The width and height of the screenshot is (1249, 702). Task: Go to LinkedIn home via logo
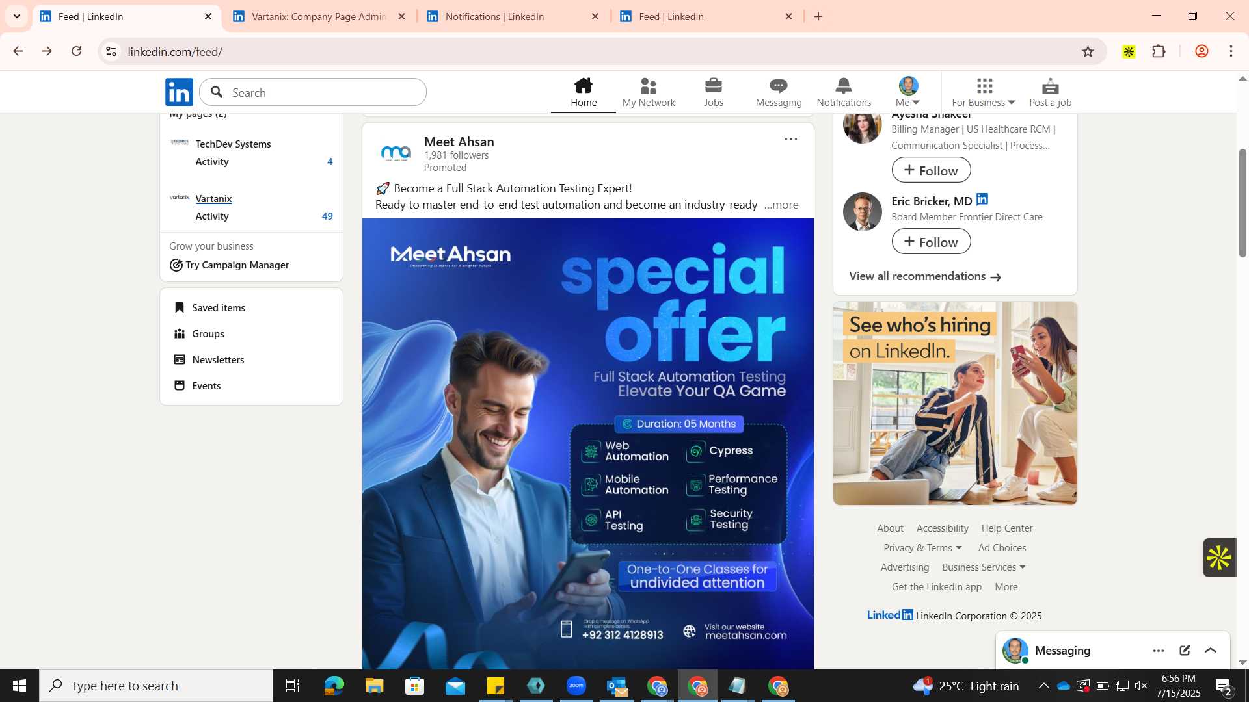tap(179, 92)
